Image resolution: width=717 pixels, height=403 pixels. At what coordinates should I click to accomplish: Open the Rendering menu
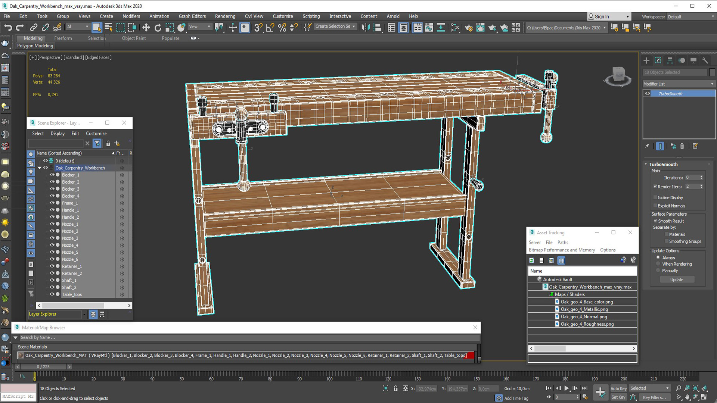(x=225, y=16)
